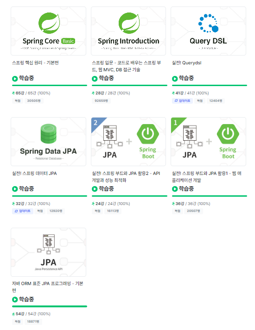Click the 20507명 student count tag
The height and width of the screenshot is (330, 255).
(193, 211)
